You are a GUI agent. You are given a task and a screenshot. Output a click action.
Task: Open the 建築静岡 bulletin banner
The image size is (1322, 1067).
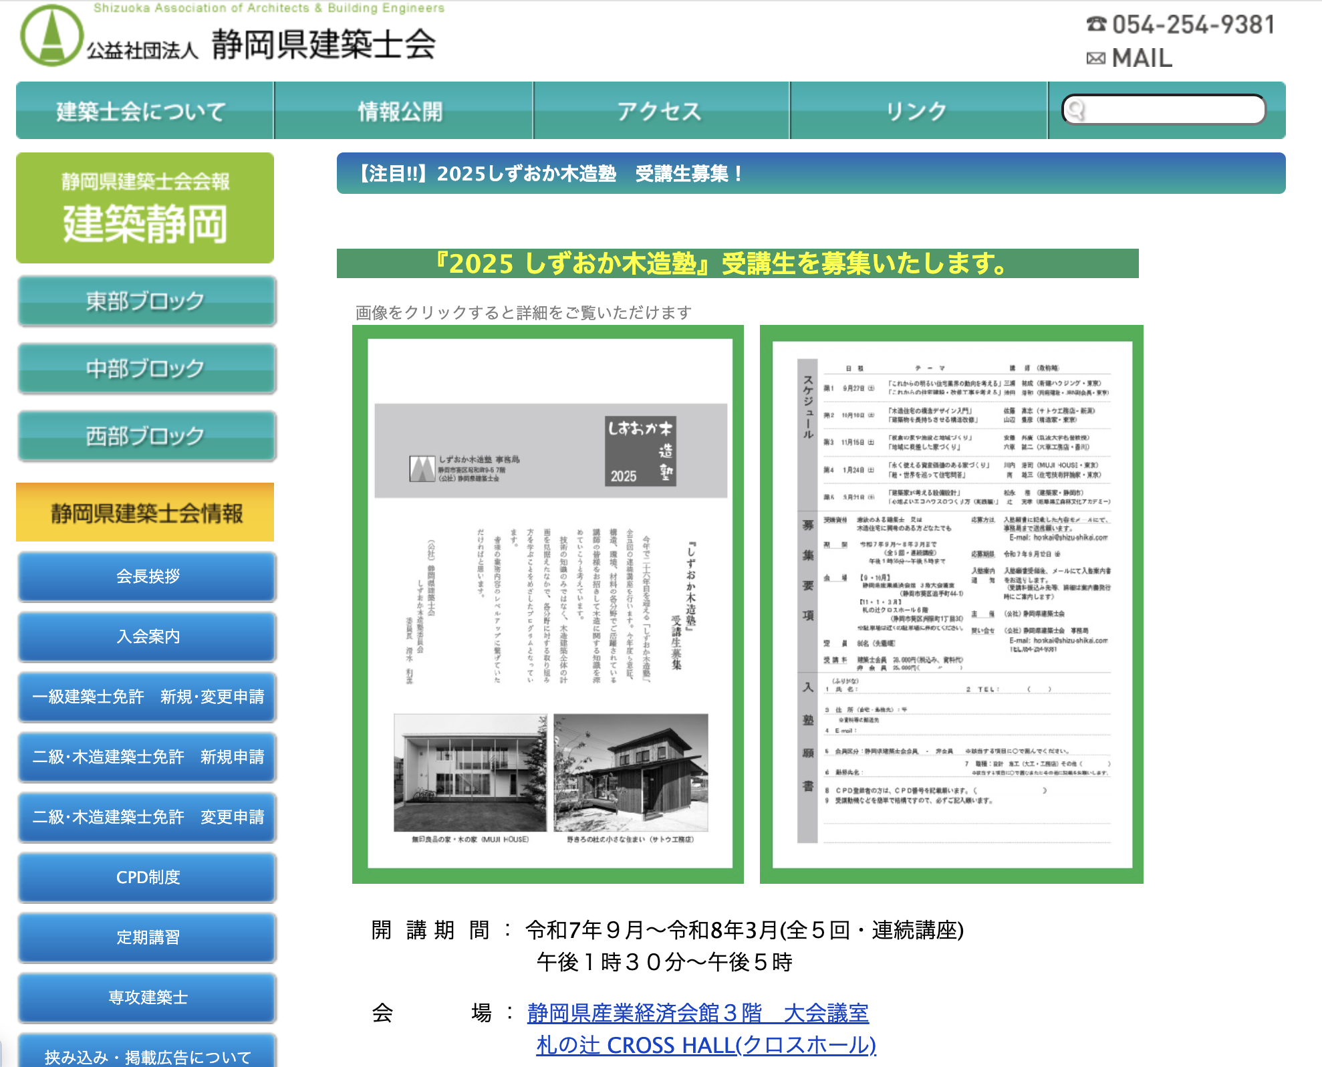(x=145, y=208)
